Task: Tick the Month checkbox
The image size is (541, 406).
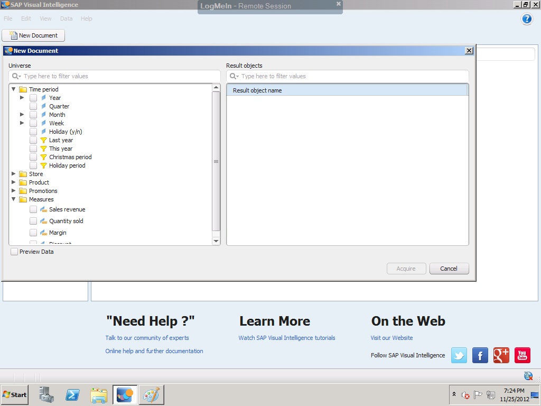Action: 33,115
